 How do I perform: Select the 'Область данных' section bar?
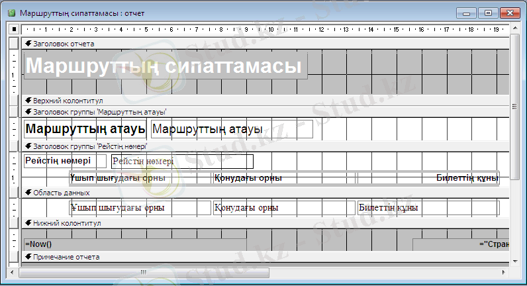click(265, 193)
